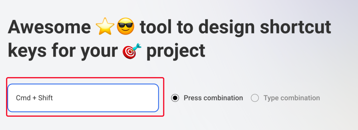Click the word "project" in the heading

(176, 52)
